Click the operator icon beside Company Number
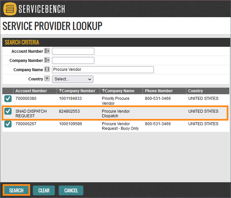Image resolution: width=231 pixels, height=198 pixels. (47, 60)
